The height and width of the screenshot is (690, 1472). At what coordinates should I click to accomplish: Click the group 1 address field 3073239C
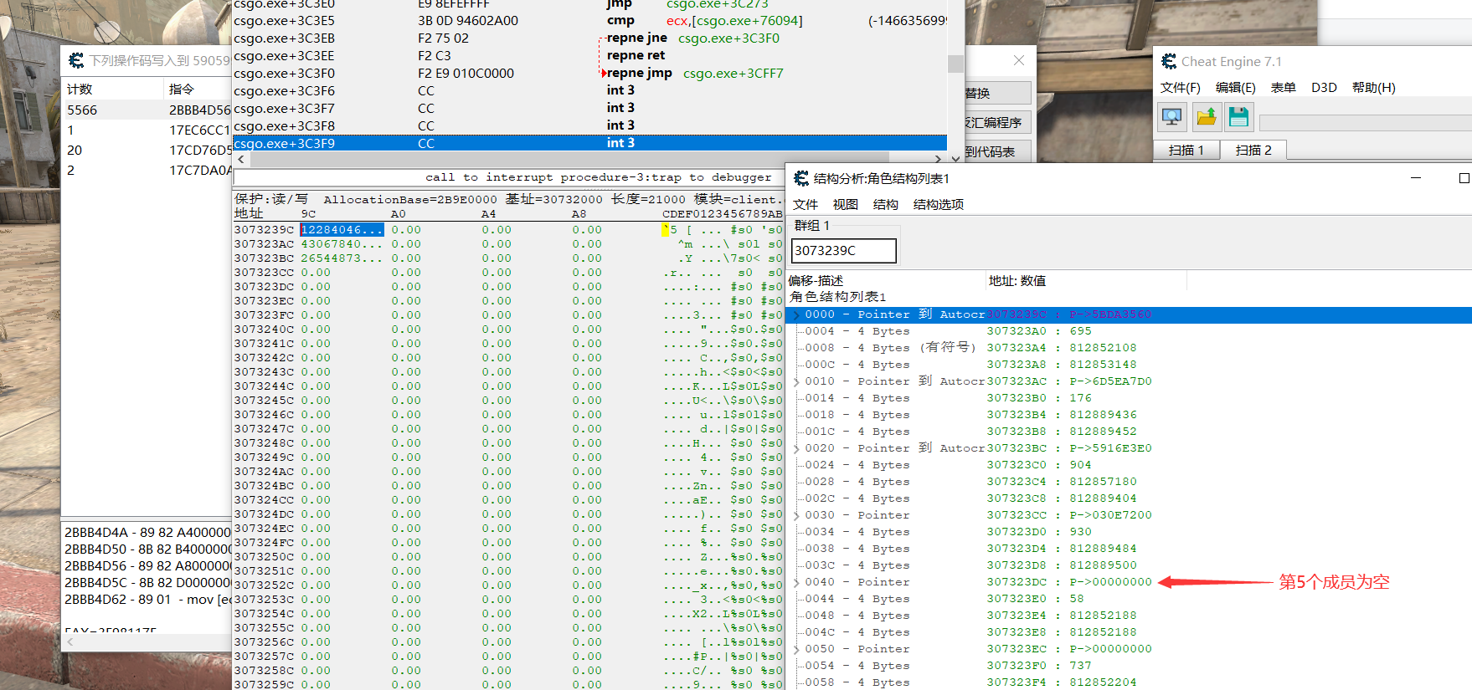843,250
